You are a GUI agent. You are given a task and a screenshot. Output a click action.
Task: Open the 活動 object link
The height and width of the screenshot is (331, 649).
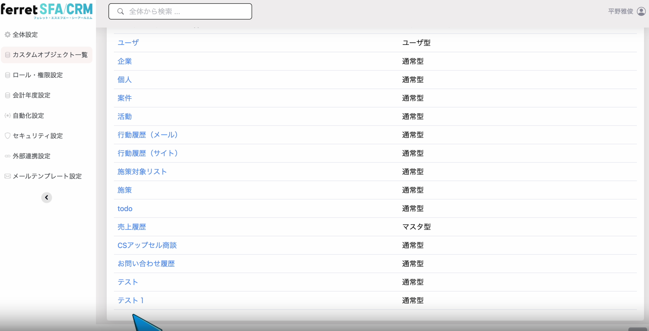pyautogui.click(x=125, y=116)
